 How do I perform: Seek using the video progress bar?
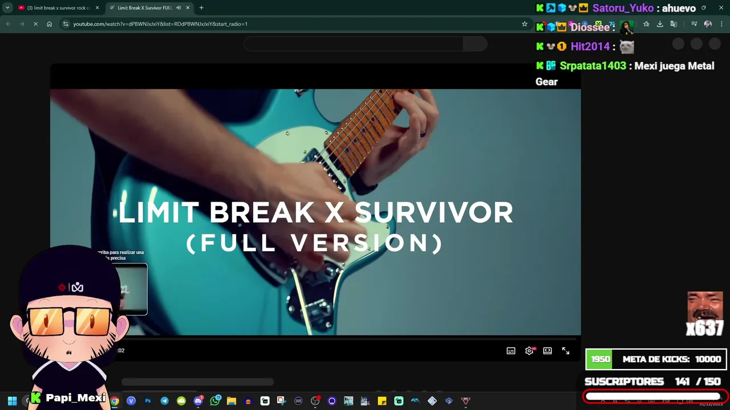[x=315, y=339]
